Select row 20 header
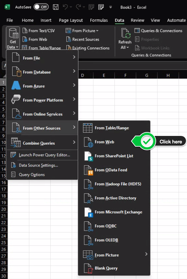 tap(4, 209)
